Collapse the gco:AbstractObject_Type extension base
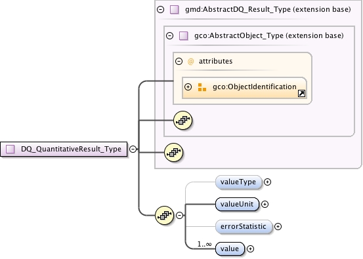Viewport: 363px width, 259px height. 170,35
